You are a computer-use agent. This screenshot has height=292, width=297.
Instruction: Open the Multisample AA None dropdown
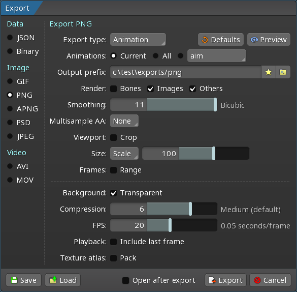pos(124,121)
